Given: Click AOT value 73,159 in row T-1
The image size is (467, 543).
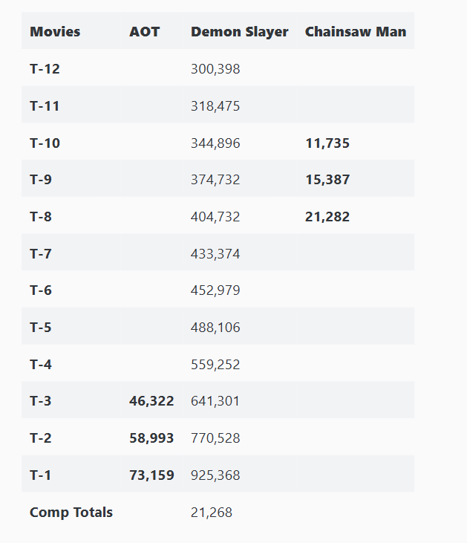Looking at the screenshot, I should tap(151, 475).
